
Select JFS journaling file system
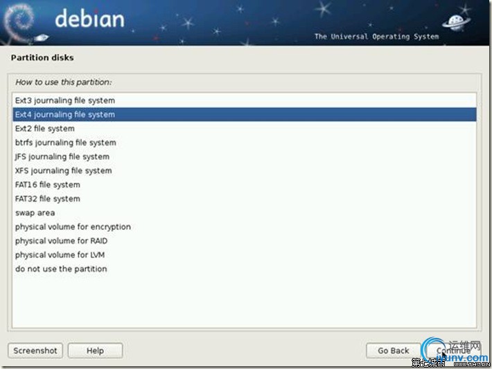pos(245,156)
